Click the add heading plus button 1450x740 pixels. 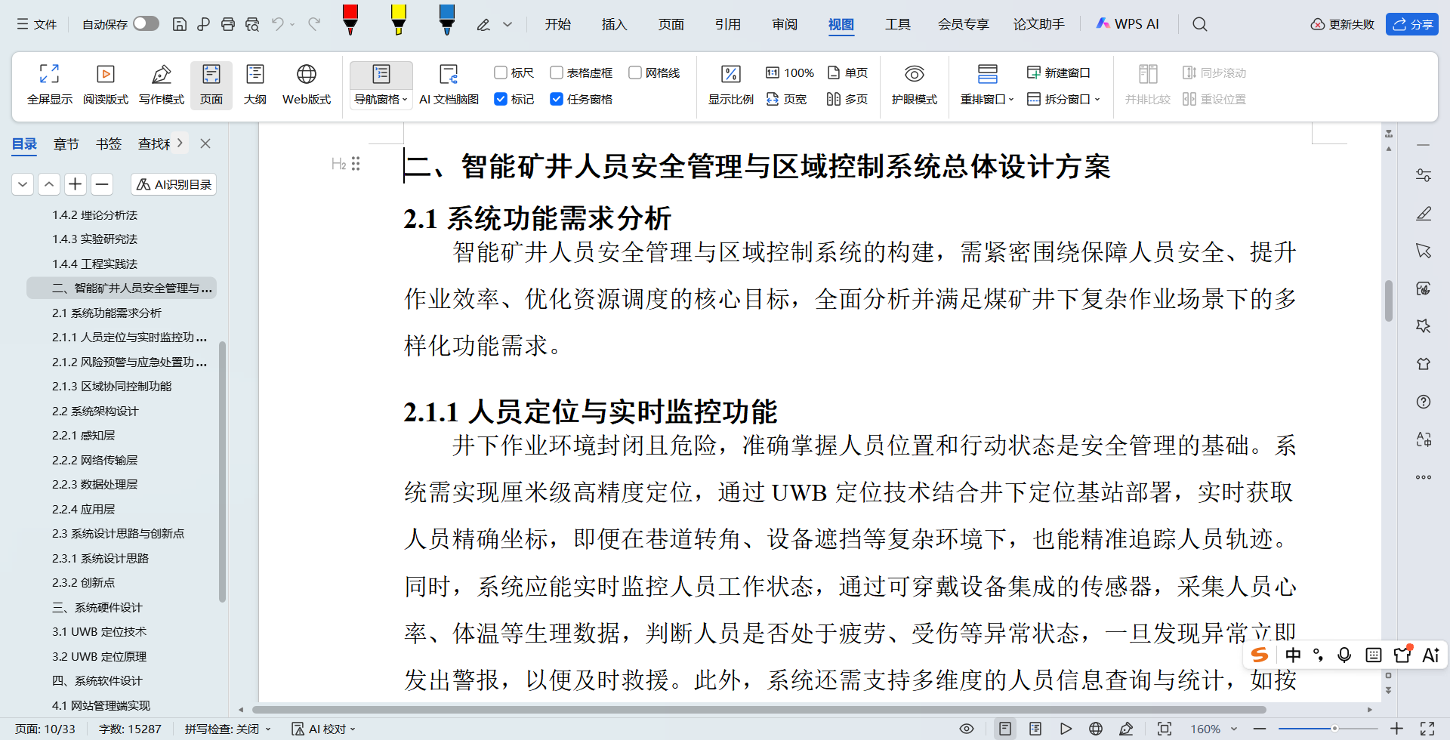coord(76,183)
